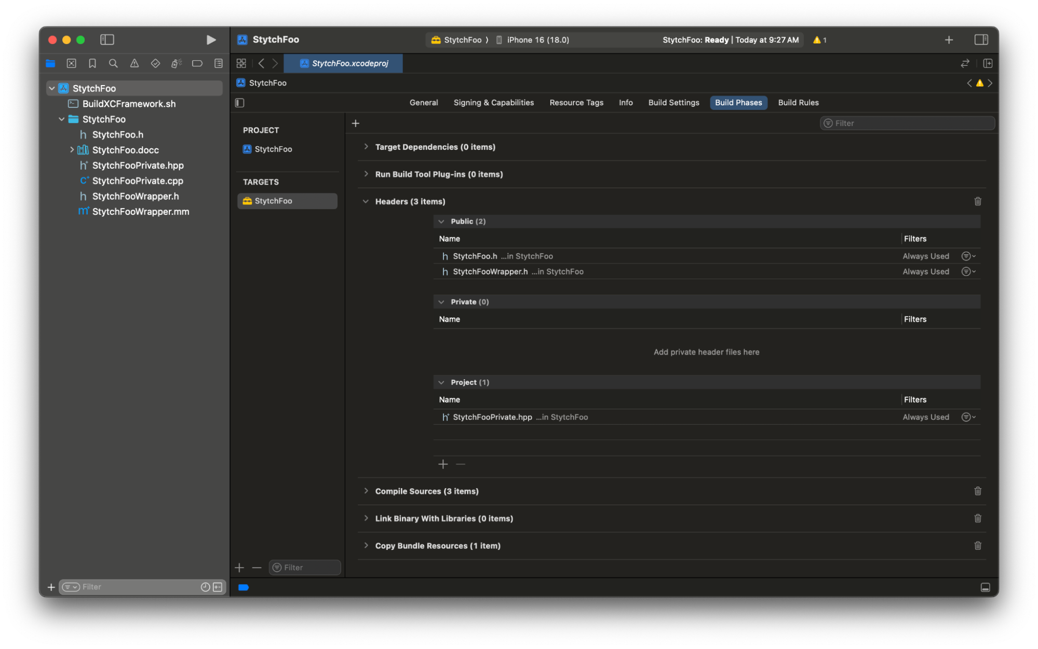This screenshot has height=649, width=1038.
Task: Delete the Headers phase with trash icon
Action: click(977, 201)
